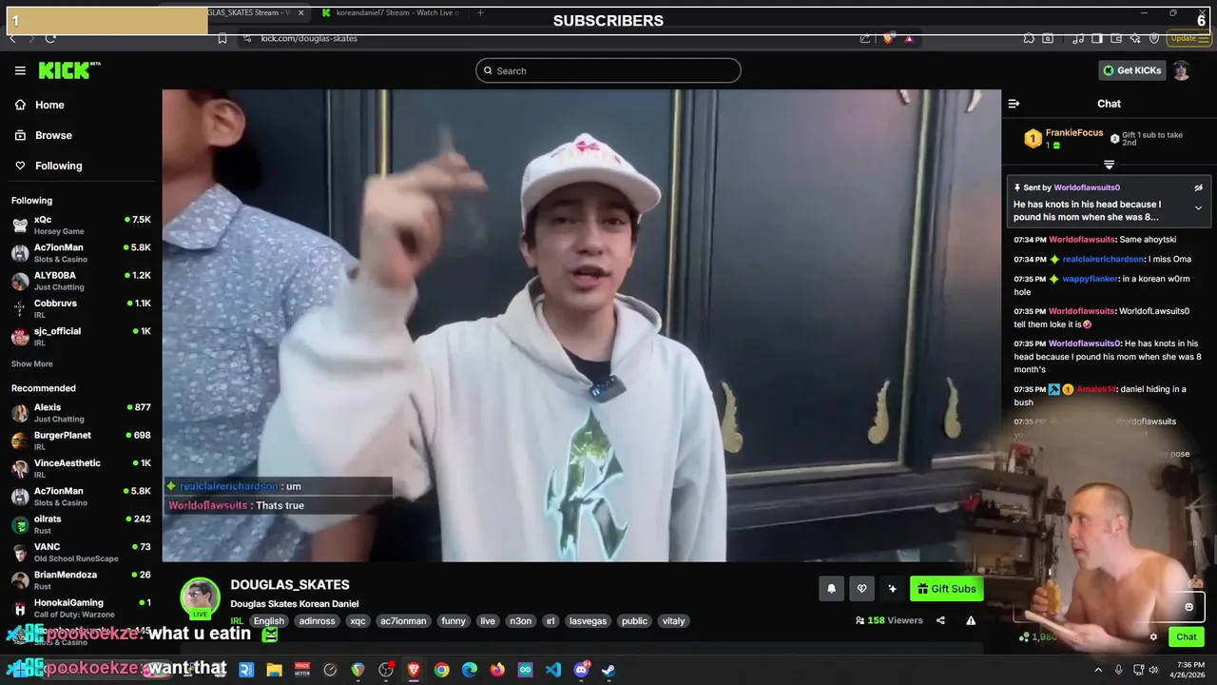
Task: Report stream with warning triangle icon
Action: [x=971, y=620]
